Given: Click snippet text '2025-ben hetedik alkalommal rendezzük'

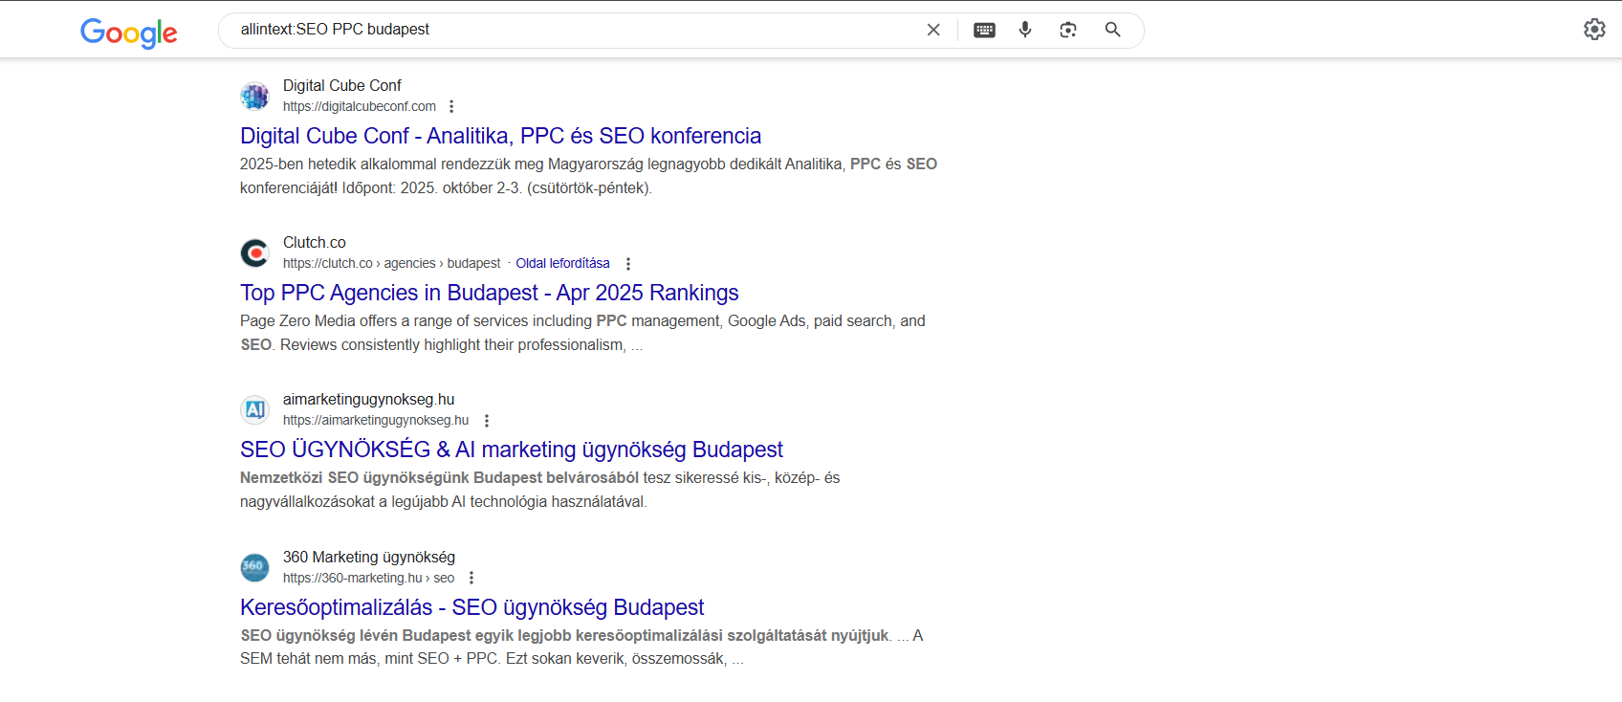Looking at the screenshot, I should click(x=376, y=164).
